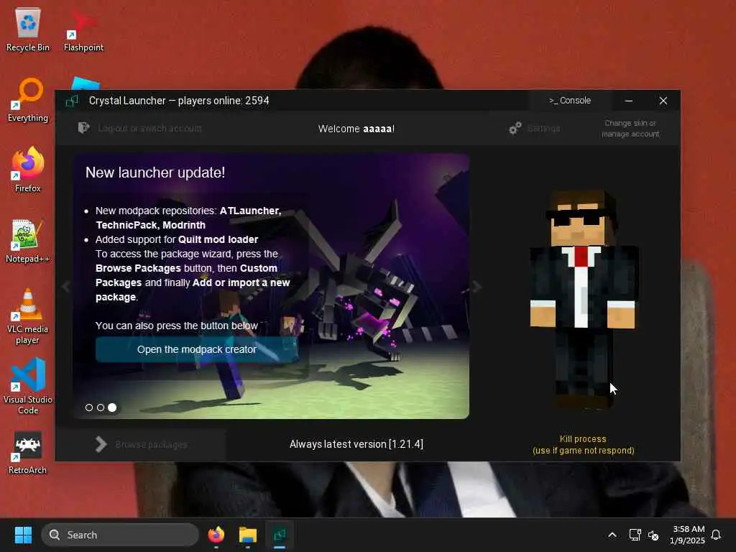Go to previous news slide arrow
The height and width of the screenshot is (552, 736).
tap(66, 286)
